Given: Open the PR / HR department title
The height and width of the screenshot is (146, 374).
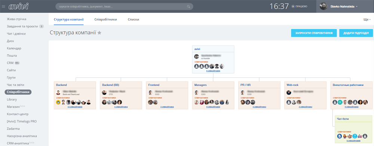Looking at the screenshot, I should coord(246,85).
